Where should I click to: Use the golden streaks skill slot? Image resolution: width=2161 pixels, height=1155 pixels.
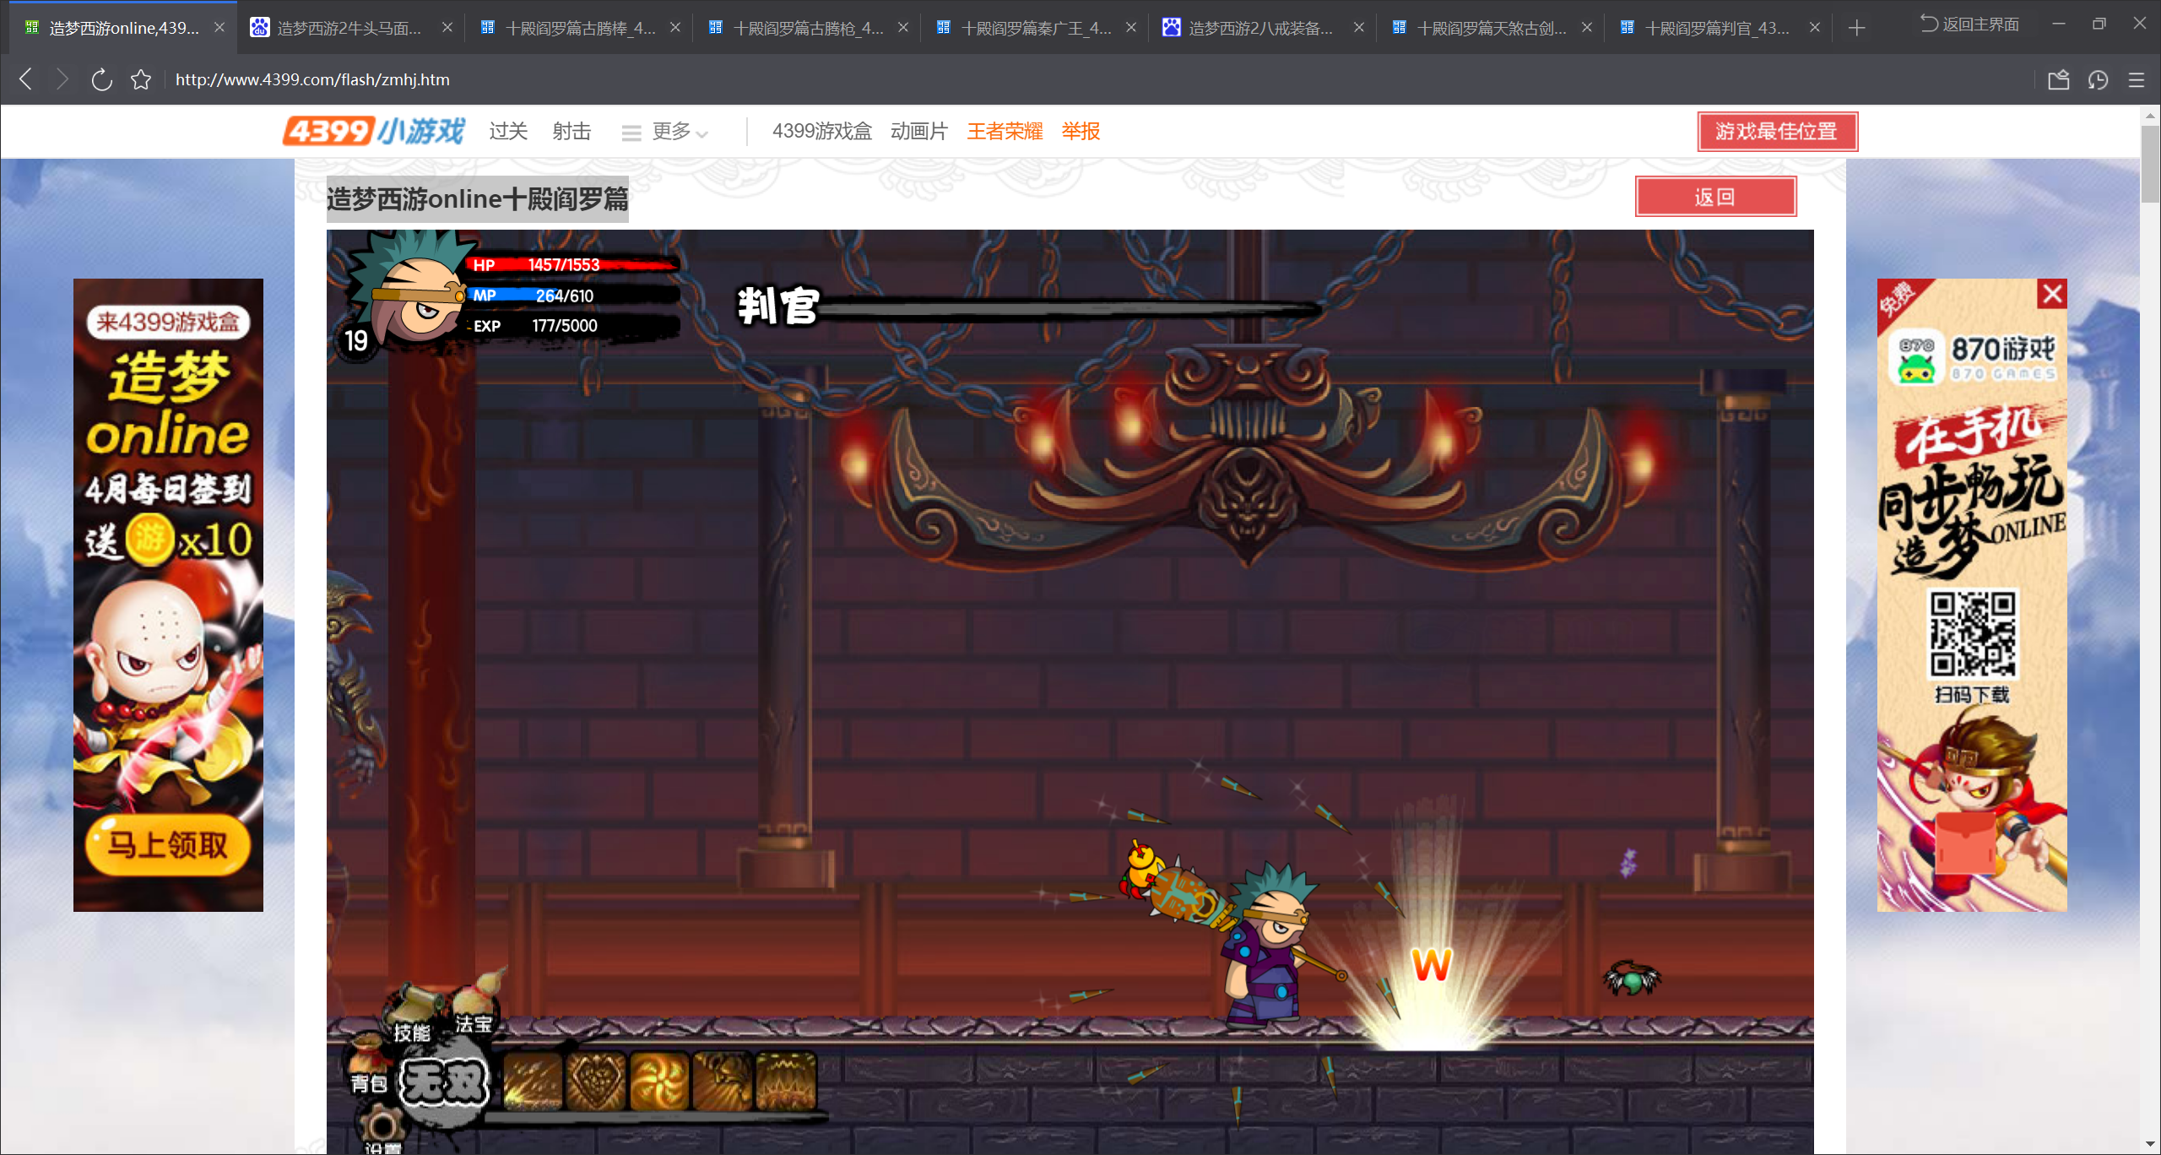[533, 1081]
